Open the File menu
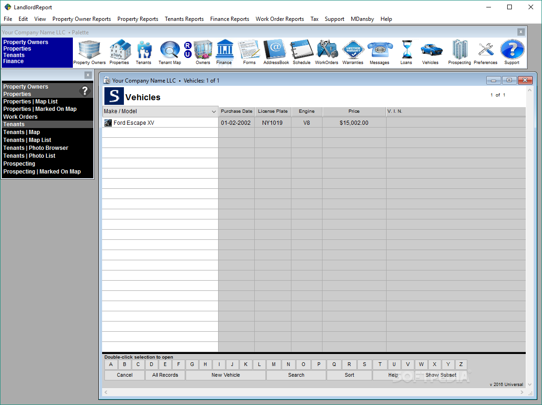The image size is (542, 405). [x=8, y=19]
